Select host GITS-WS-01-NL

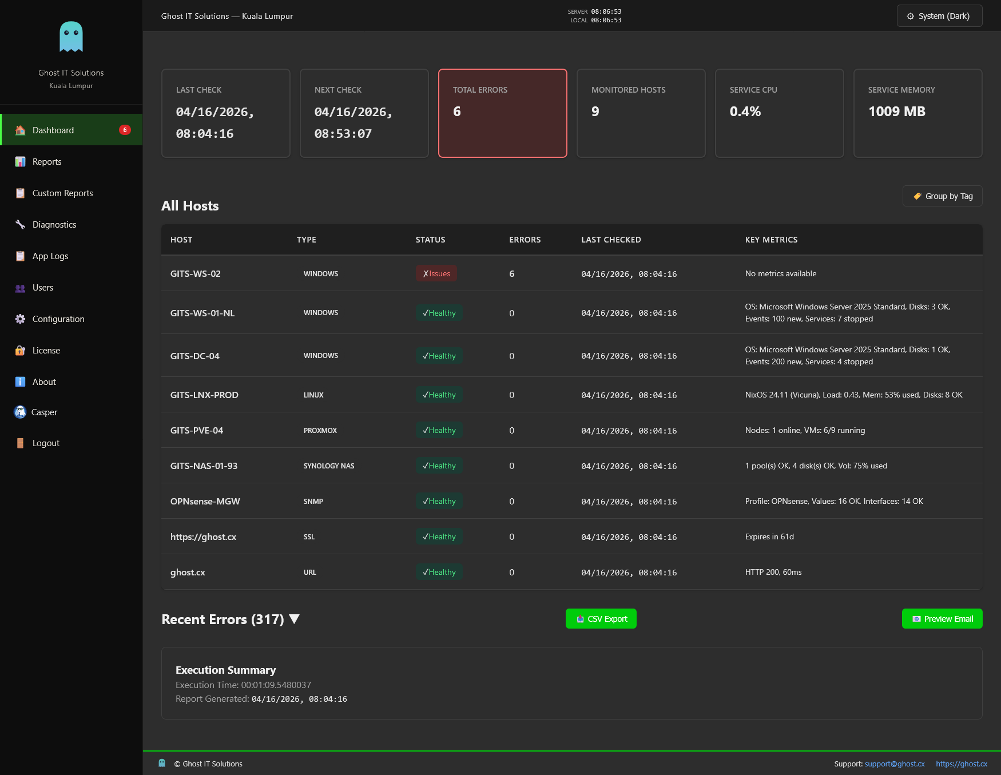pyautogui.click(x=202, y=313)
